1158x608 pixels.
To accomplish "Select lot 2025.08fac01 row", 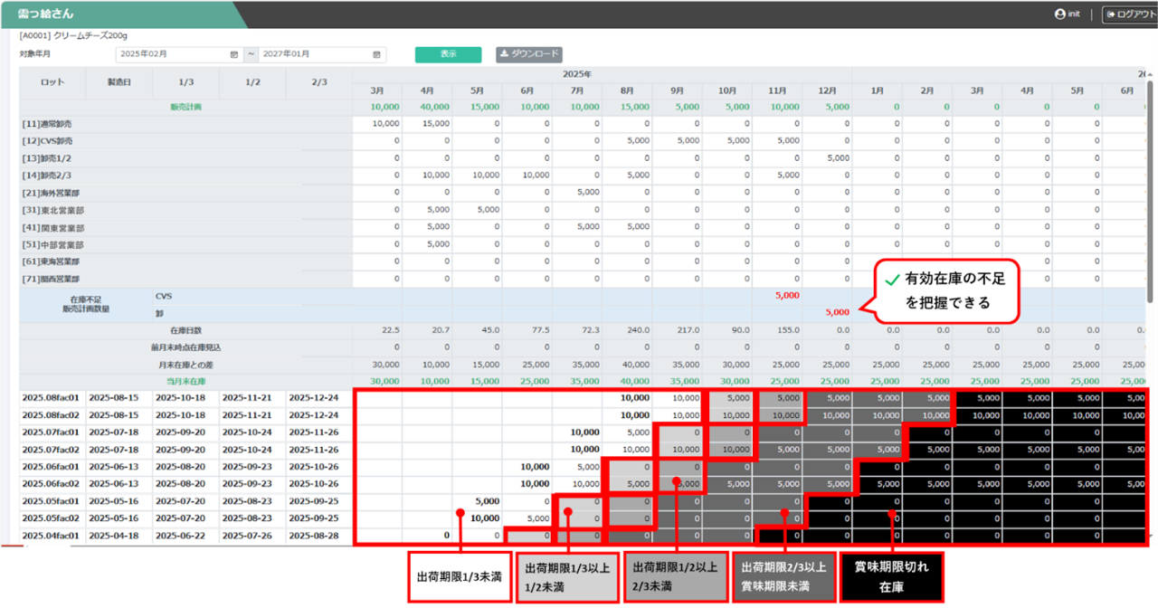I will point(51,398).
